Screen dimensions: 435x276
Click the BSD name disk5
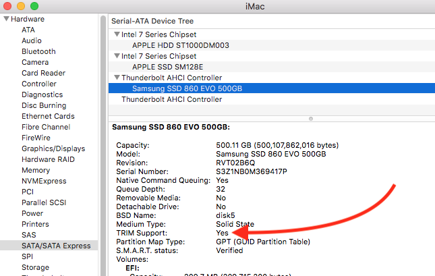pyautogui.click(x=225, y=215)
